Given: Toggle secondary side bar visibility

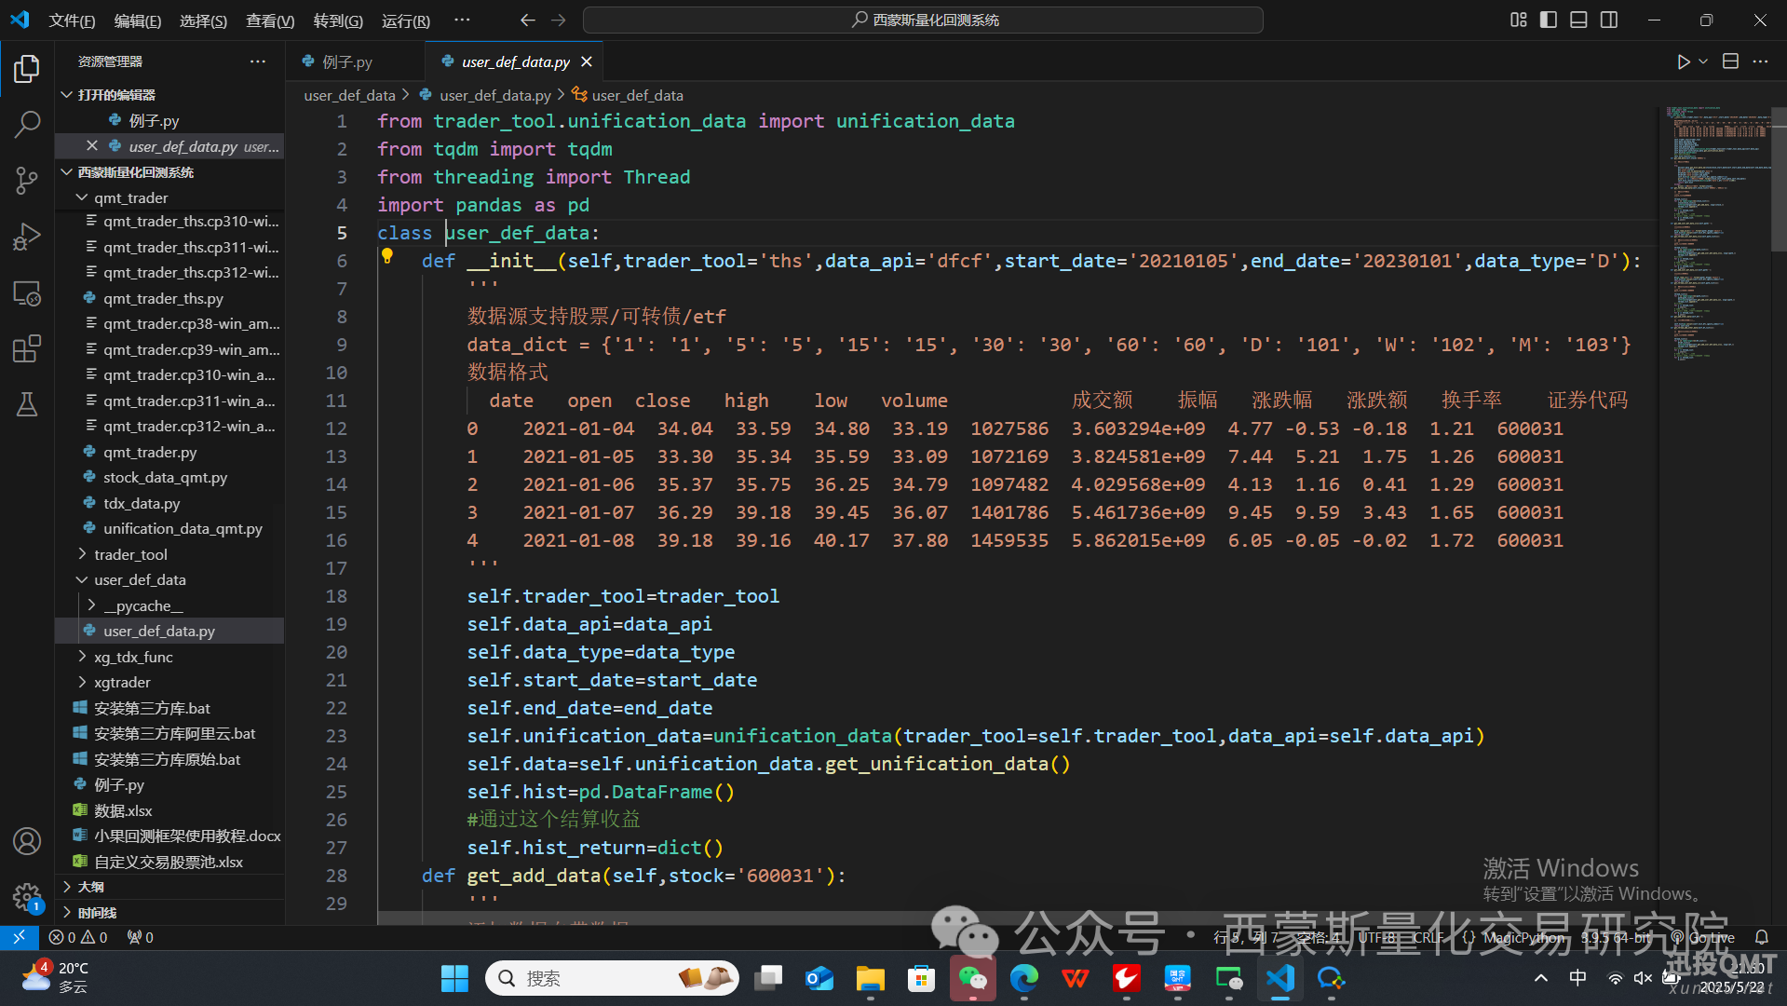Looking at the screenshot, I should pyautogui.click(x=1609, y=20).
